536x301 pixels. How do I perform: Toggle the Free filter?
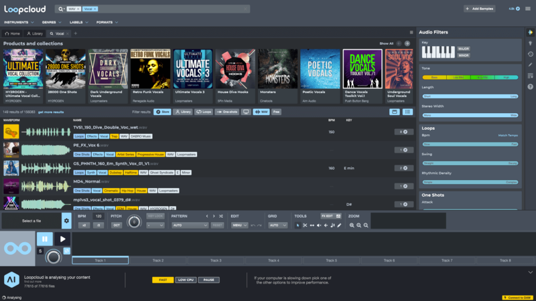276,112
